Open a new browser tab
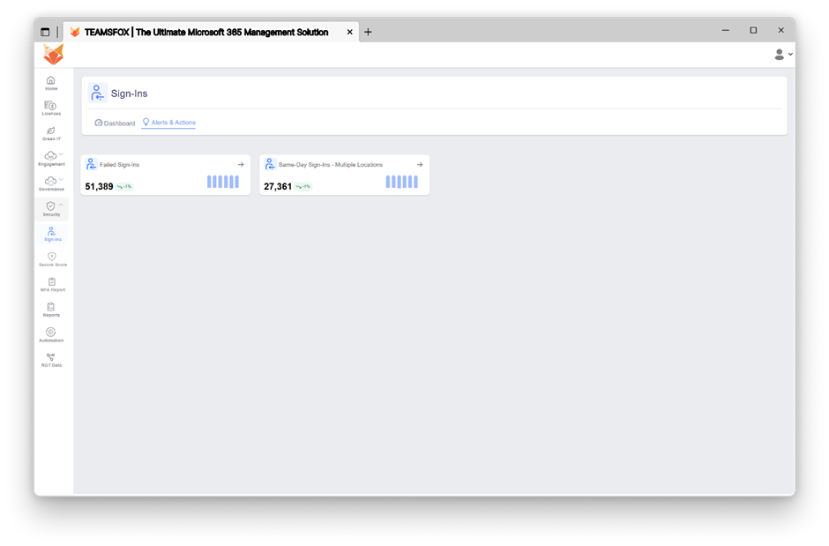Viewport: 829px width, 546px height. [368, 33]
